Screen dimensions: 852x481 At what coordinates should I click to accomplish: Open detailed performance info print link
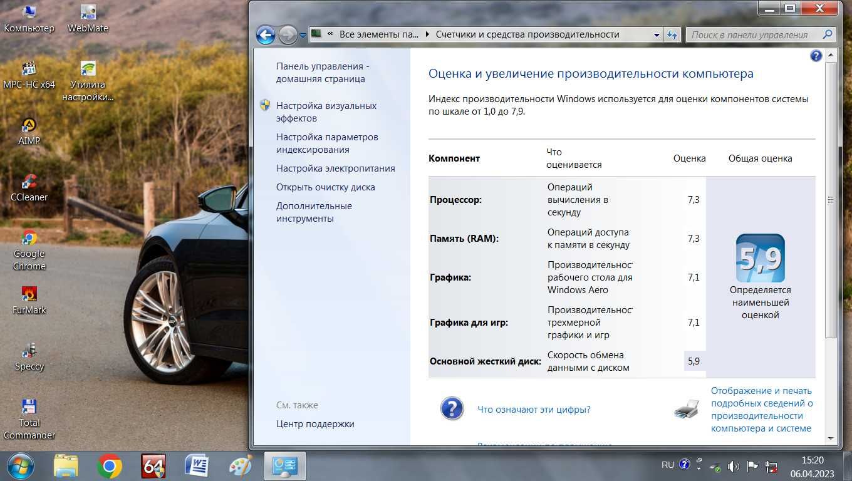tap(762, 410)
